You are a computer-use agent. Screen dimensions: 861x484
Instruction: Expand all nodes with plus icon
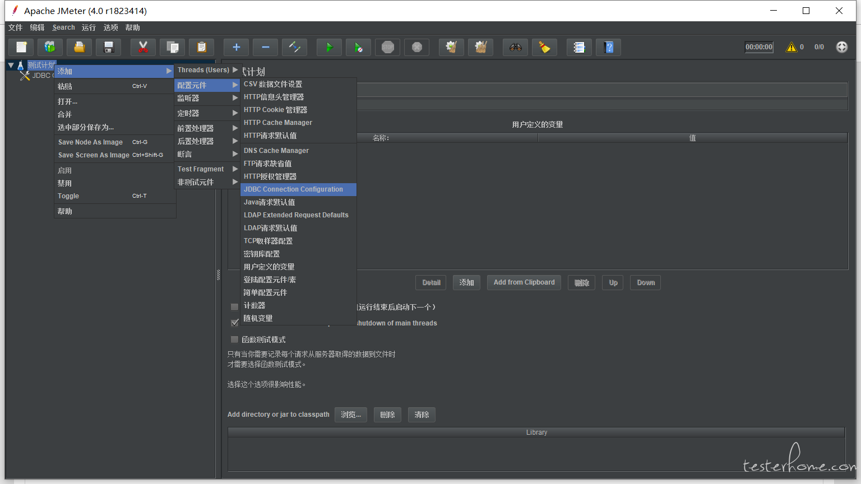click(x=237, y=47)
